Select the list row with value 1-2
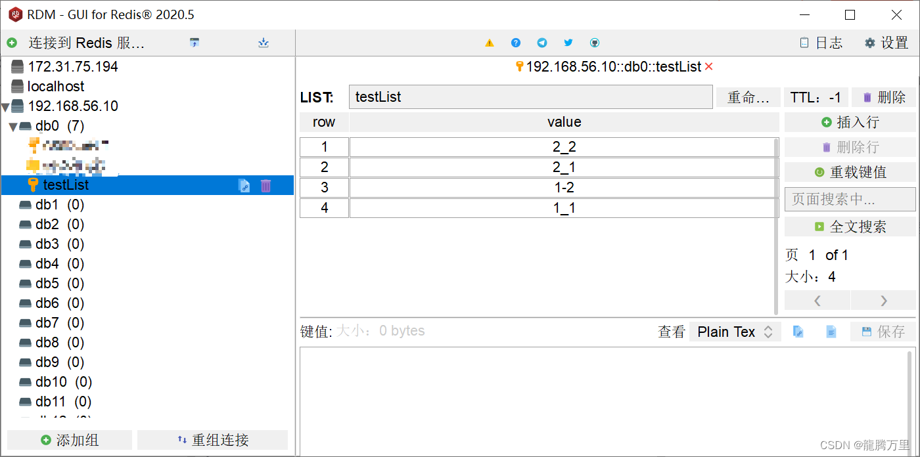Image resolution: width=920 pixels, height=457 pixels. [x=564, y=188]
